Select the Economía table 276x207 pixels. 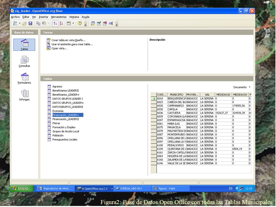tap(55, 111)
